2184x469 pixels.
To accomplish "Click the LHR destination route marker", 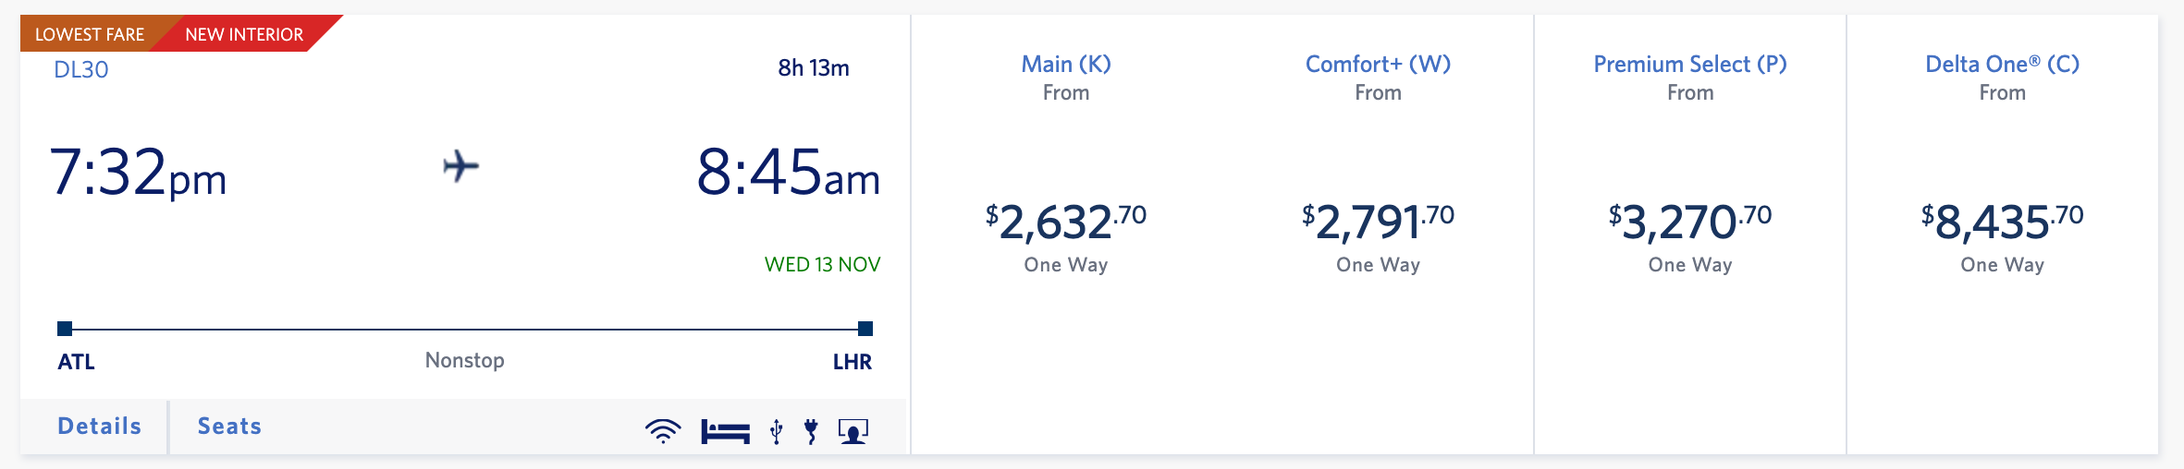I will [865, 329].
